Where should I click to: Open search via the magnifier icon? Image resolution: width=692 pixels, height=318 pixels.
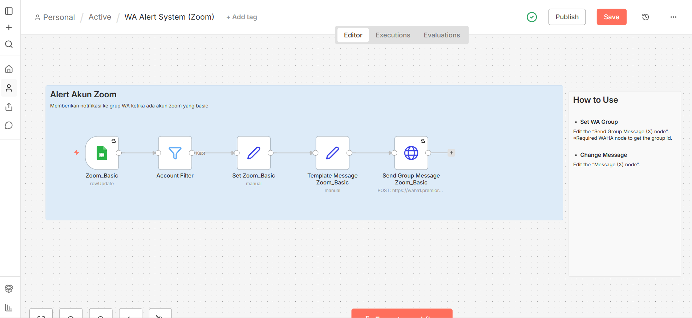click(x=9, y=44)
